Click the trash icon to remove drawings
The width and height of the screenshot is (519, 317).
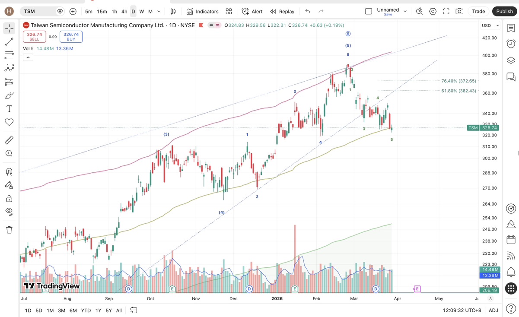(9, 230)
